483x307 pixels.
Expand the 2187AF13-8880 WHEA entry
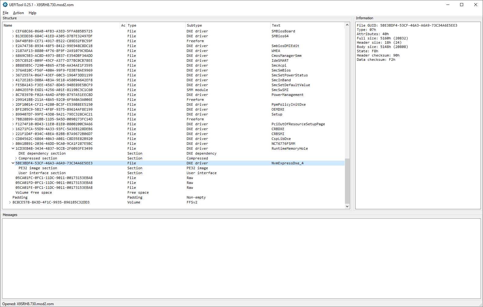[13, 51]
